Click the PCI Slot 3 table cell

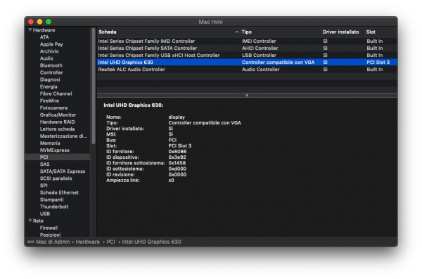[378, 62]
